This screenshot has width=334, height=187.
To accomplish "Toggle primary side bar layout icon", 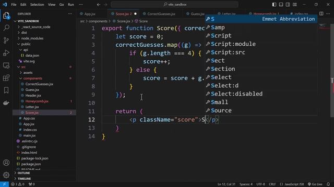I will [x=274, y=5].
